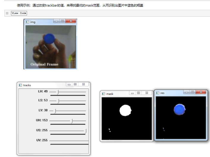Click the LS: 53 label

tap(43, 100)
